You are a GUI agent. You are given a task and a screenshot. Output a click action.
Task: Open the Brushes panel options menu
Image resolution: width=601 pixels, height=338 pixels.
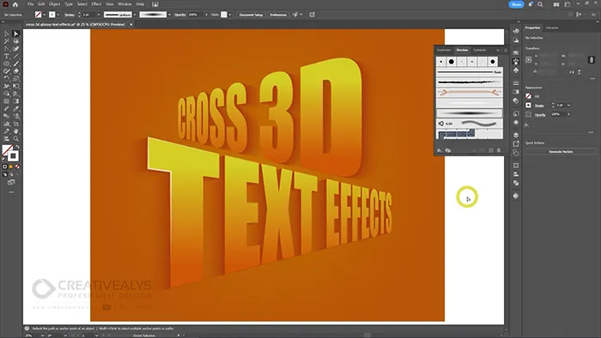[x=505, y=50]
